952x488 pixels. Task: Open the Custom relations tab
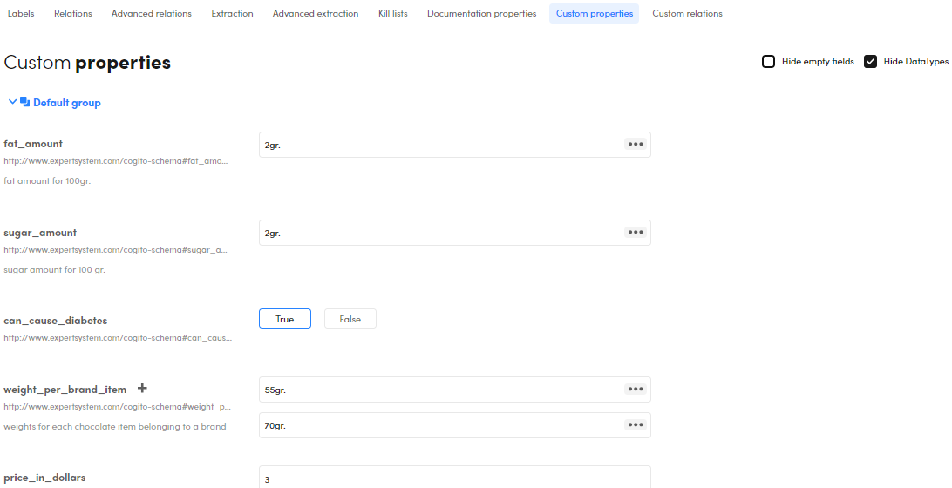click(687, 14)
